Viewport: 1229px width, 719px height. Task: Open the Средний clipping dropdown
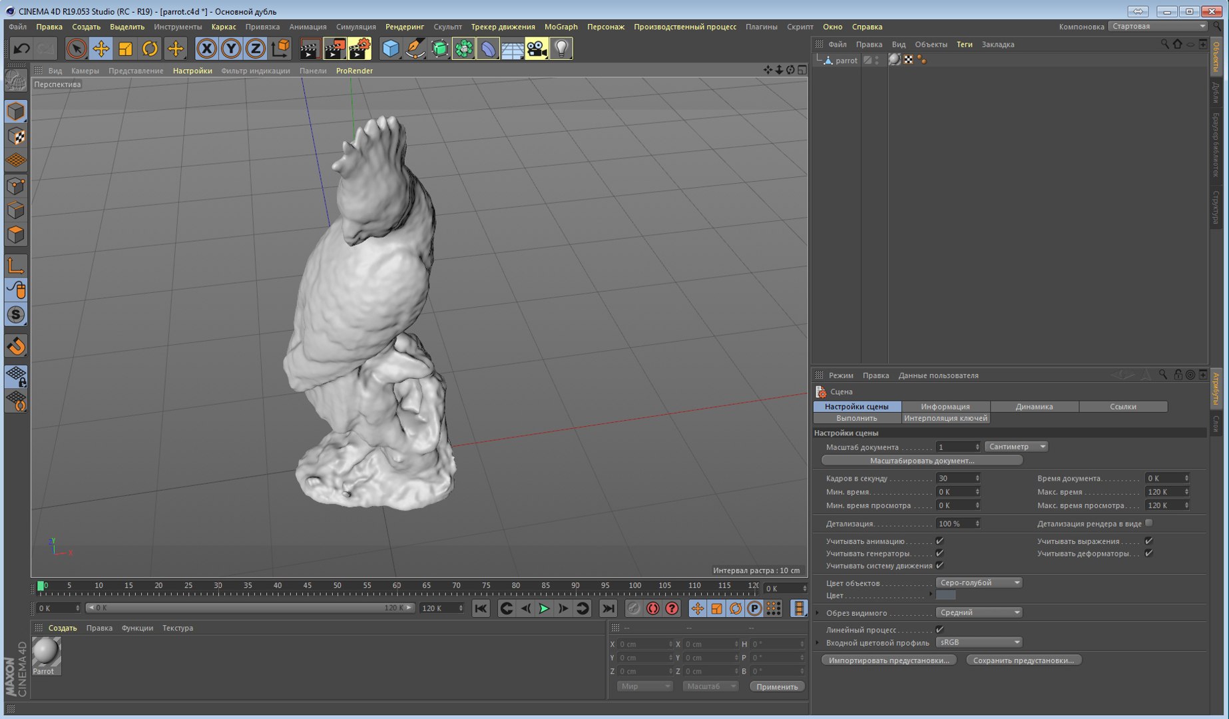click(979, 612)
